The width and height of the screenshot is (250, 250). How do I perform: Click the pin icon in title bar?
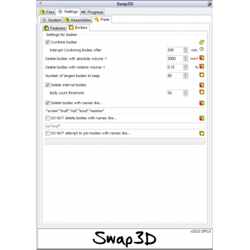click(x=209, y=3)
